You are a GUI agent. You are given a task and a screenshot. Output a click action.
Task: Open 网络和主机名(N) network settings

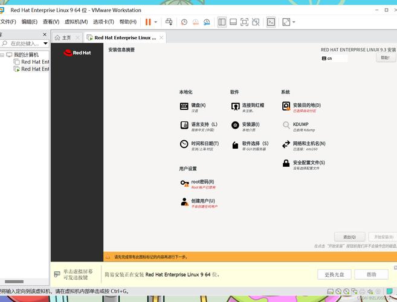tap(303, 146)
